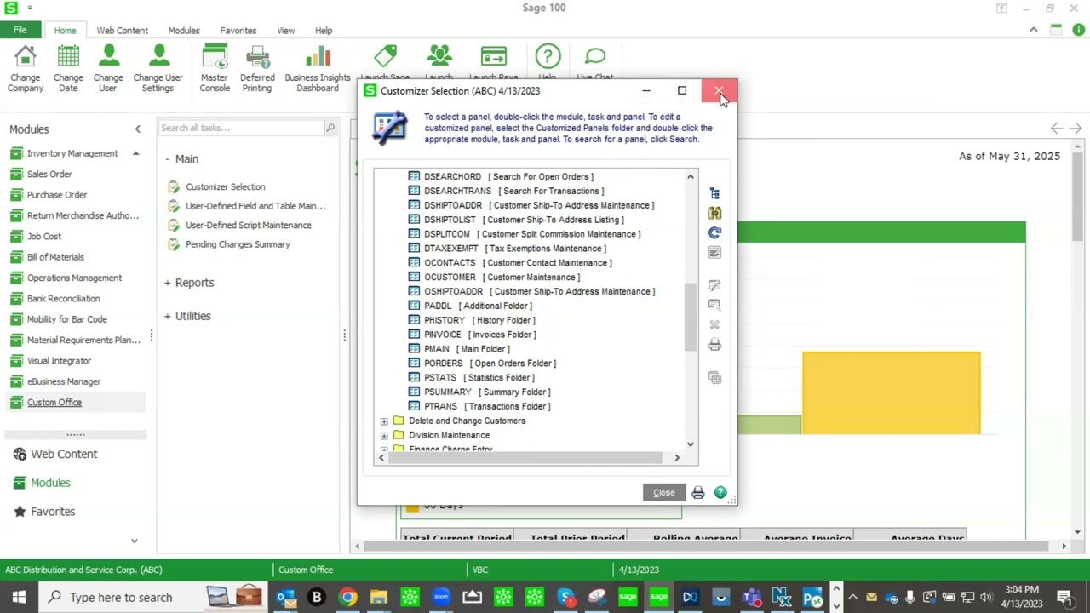Expand the Utilities task group
The height and width of the screenshot is (613, 1090).
(x=167, y=316)
